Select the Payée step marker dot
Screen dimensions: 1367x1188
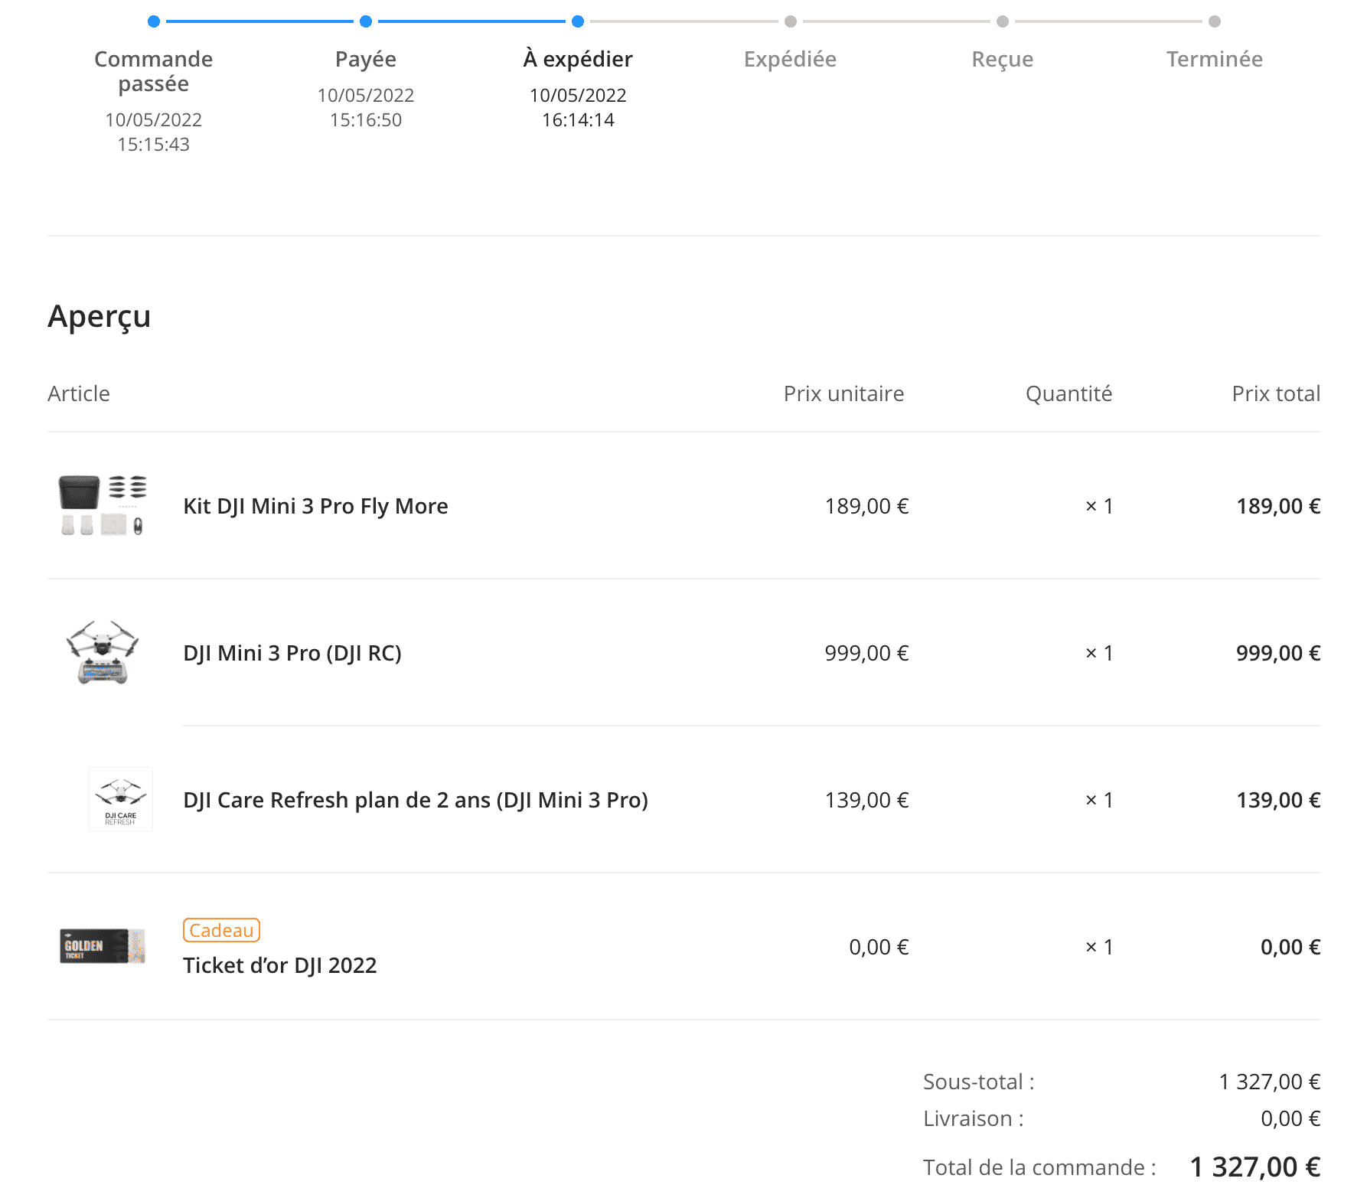[x=366, y=21]
